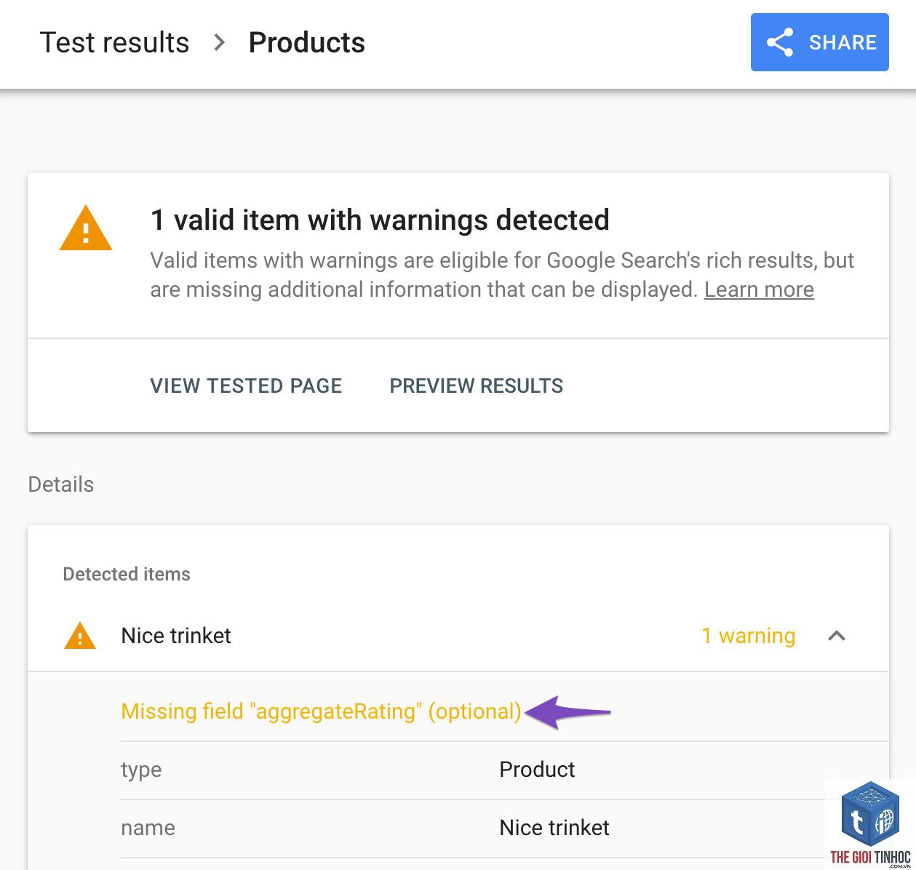Collapse the Nice trinket item with the chevron
This screenshot has height=870, width=916.
837,636
